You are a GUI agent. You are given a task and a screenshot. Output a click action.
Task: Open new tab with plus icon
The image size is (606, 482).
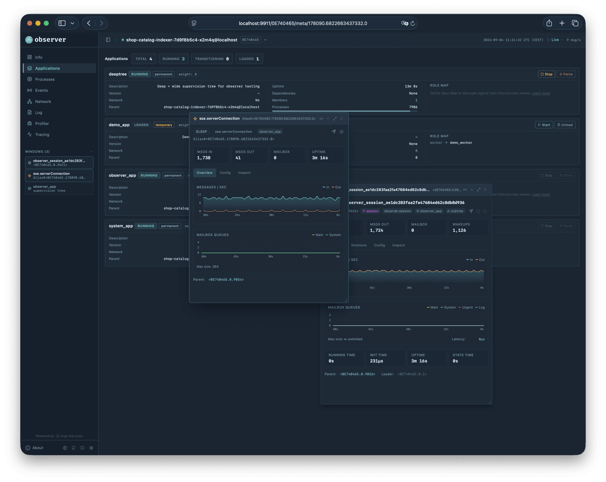(562, 23)
